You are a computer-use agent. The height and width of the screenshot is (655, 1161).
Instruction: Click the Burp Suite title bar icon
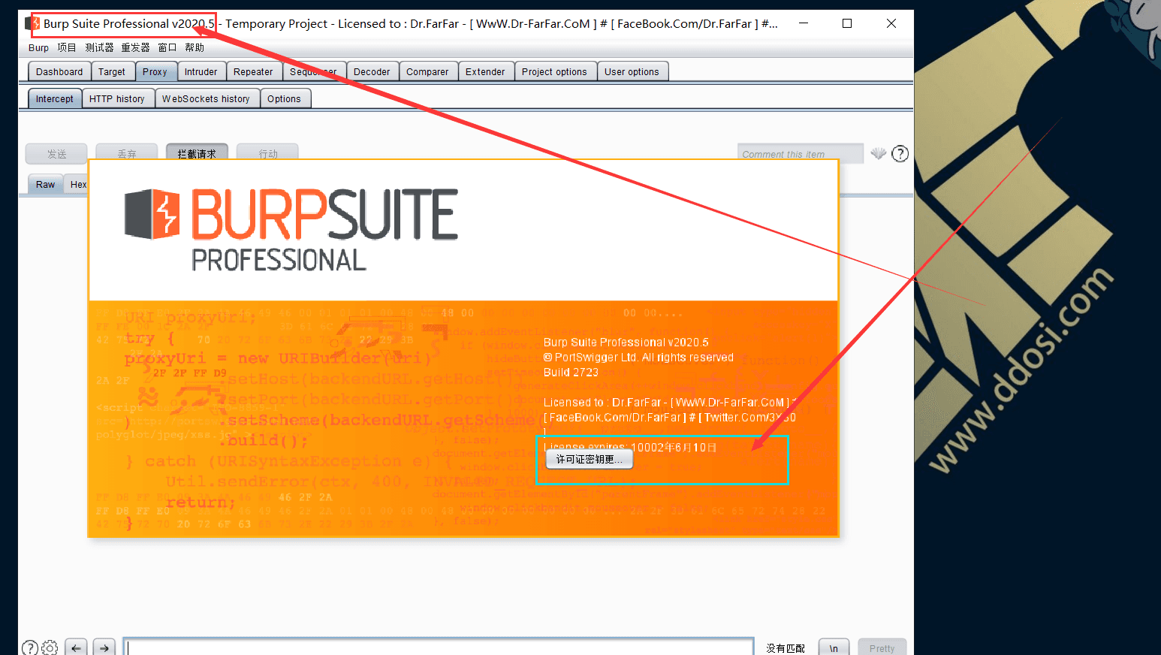tap(34, 23)
